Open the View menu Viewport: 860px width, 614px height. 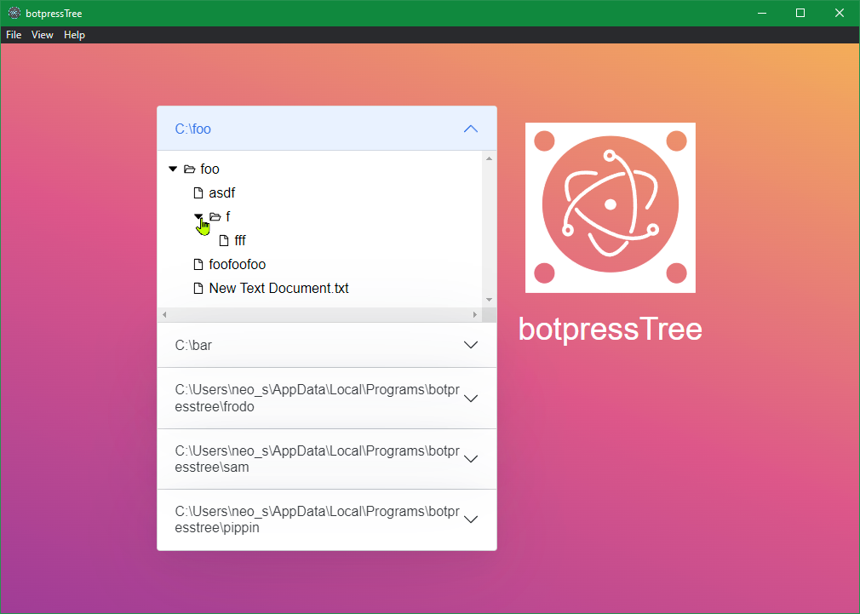(x=43, y=35)
